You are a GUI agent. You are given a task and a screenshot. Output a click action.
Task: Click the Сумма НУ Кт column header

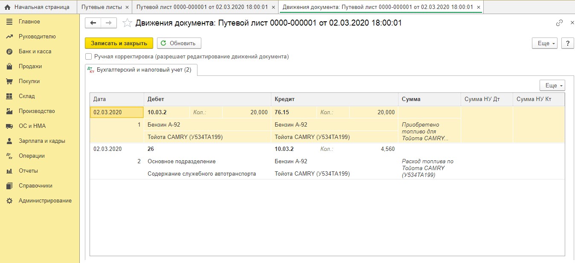point(538,99)
